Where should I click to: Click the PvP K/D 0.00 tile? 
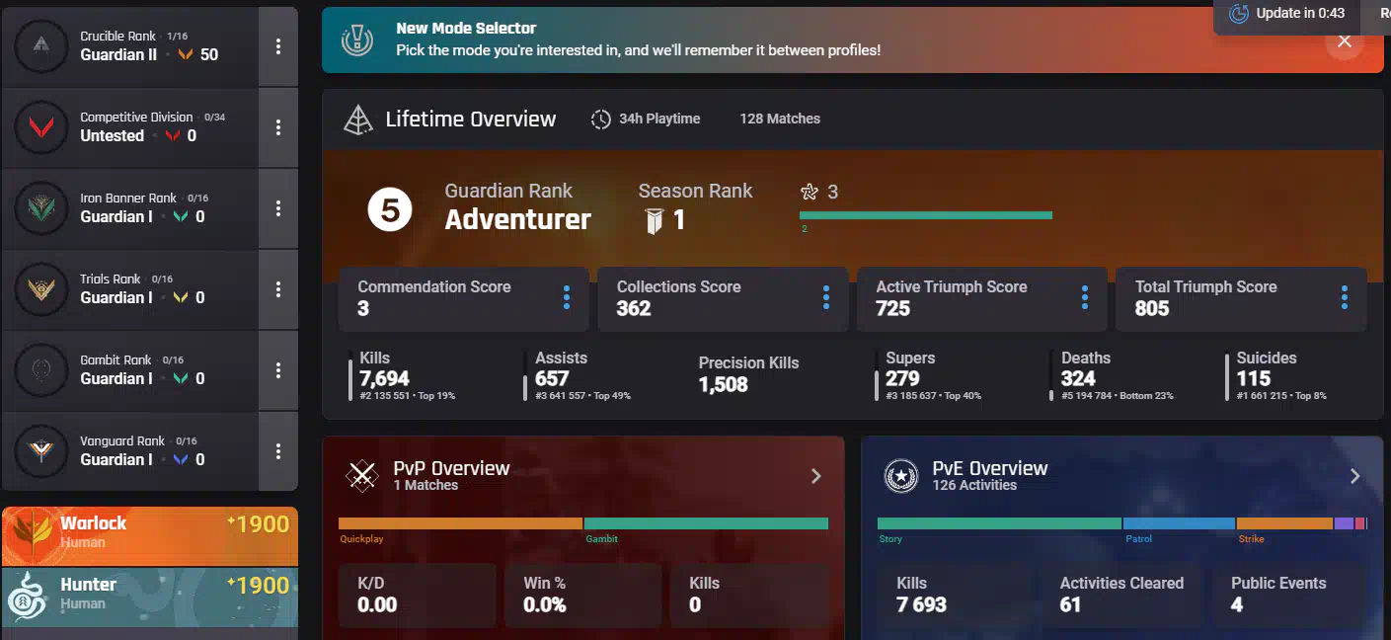click(418, 595)
